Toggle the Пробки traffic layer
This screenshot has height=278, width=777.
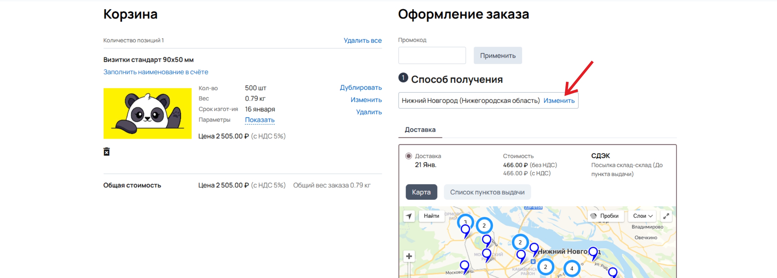click(x=605, y=216)
